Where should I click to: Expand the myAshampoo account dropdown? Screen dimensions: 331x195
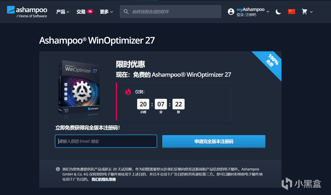click(268, 12)
